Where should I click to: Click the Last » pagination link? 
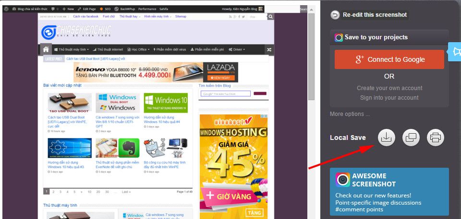[126, 192]
